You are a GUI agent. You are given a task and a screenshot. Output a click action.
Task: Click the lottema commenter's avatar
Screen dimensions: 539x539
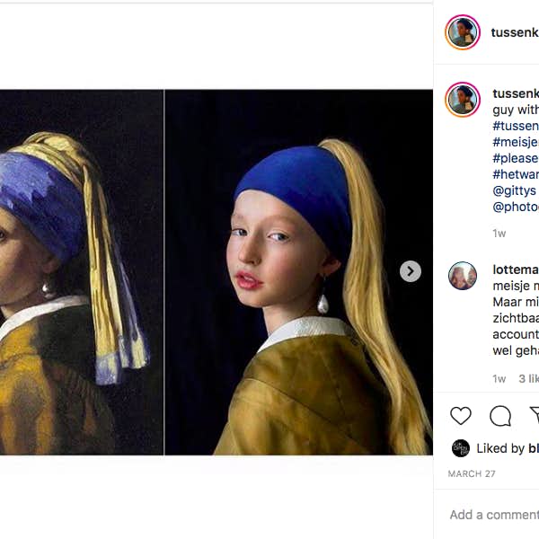pyautogui.click(x=463, y=276)
